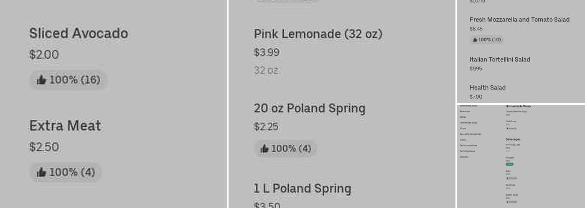Viewport: 585px width, 208px height.
Task: Open the Health Salad menu item
Action: 487,88
